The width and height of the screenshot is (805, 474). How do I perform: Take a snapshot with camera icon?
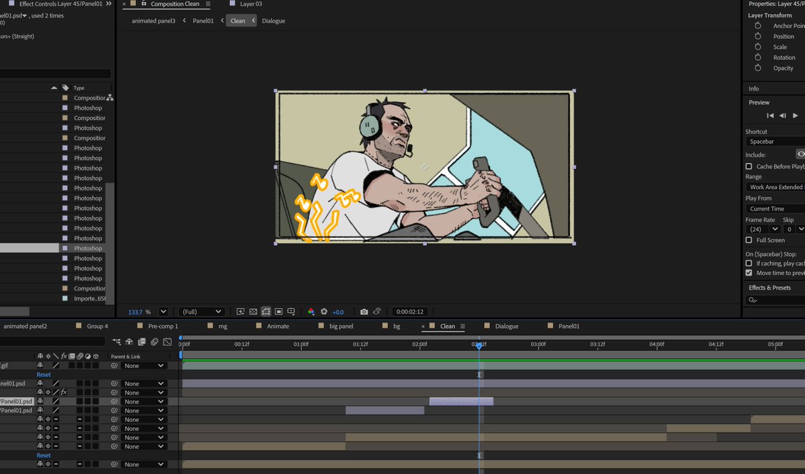coord(364,312)
